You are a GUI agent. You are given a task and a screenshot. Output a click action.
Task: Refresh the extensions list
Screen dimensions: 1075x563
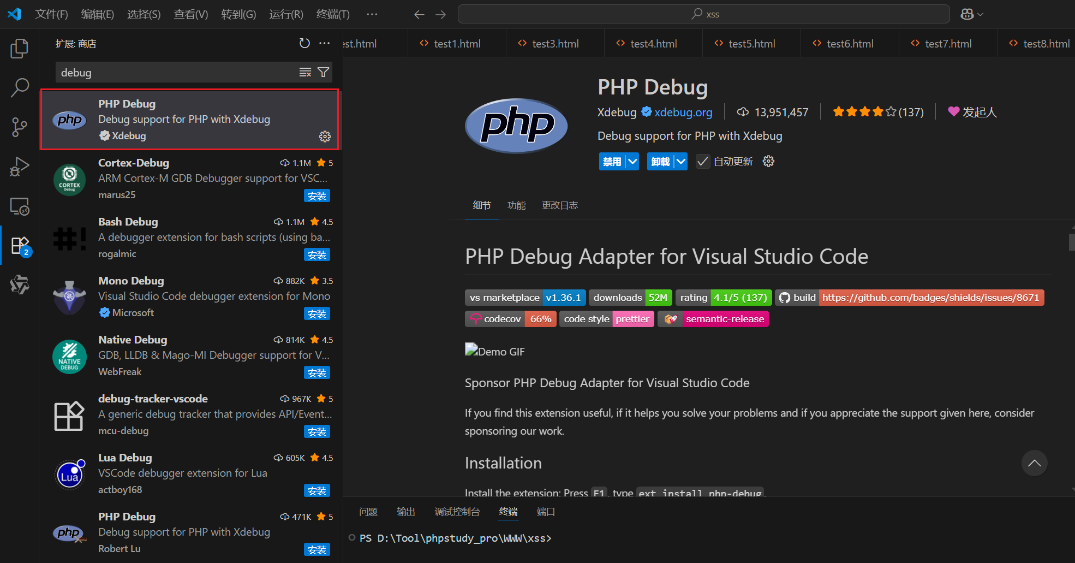click(304, 43)
